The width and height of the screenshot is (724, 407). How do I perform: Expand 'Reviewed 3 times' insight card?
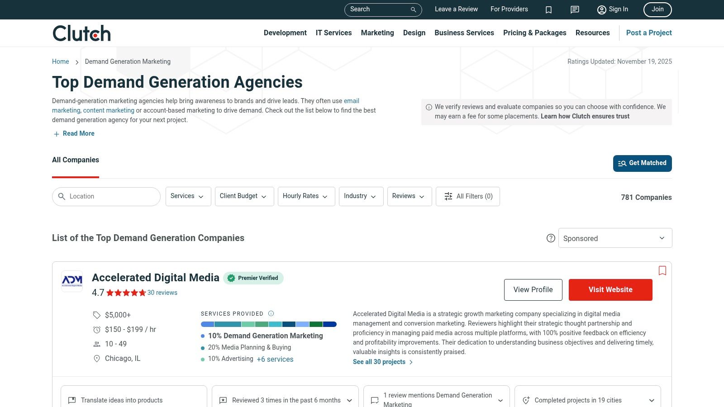(286, 400)
